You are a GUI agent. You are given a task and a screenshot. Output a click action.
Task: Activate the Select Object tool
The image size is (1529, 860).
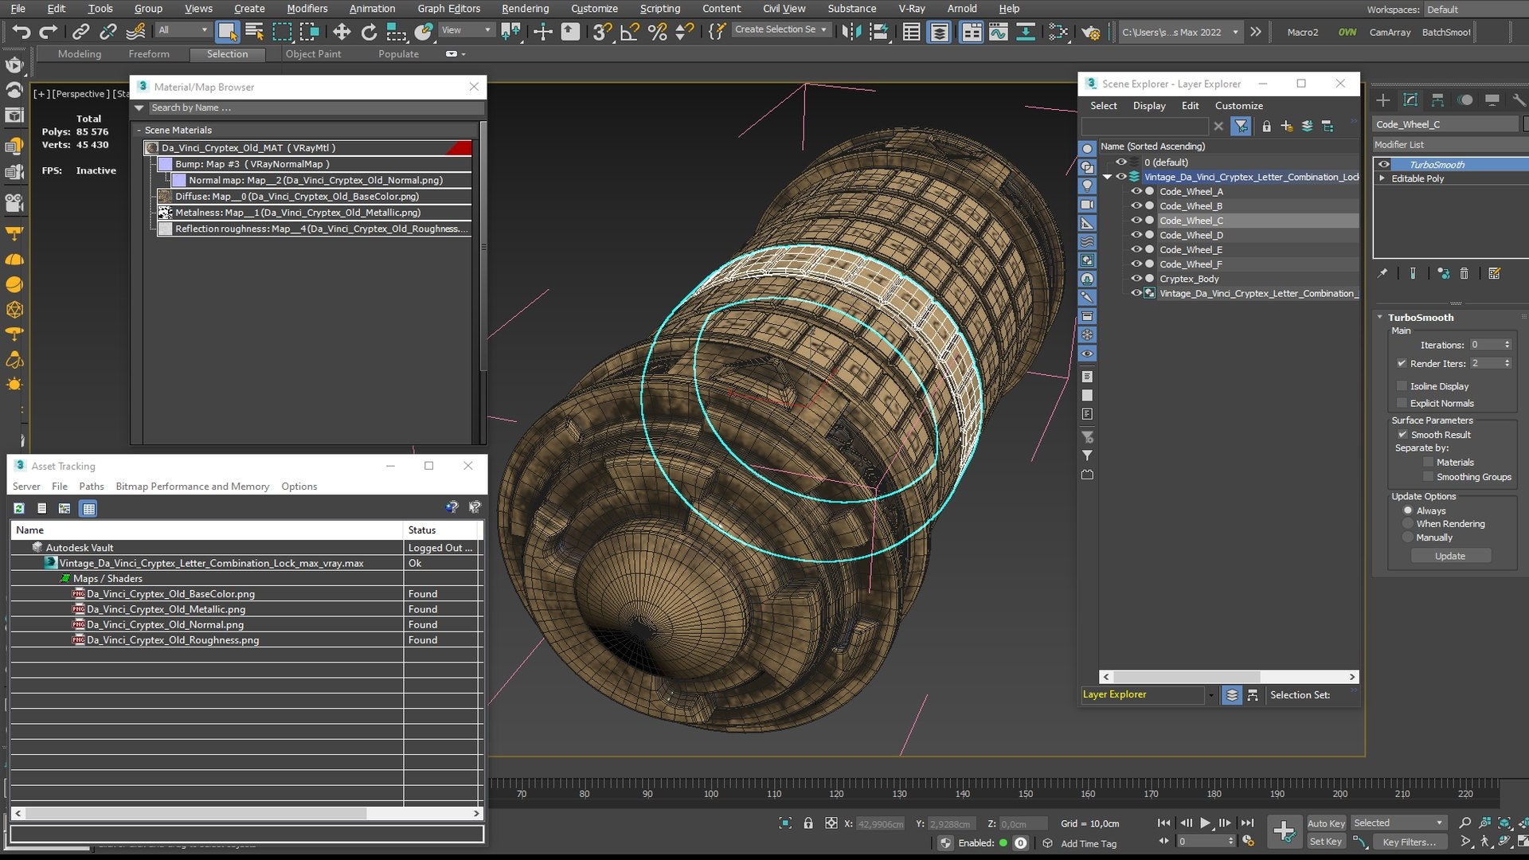click(228, 32)
